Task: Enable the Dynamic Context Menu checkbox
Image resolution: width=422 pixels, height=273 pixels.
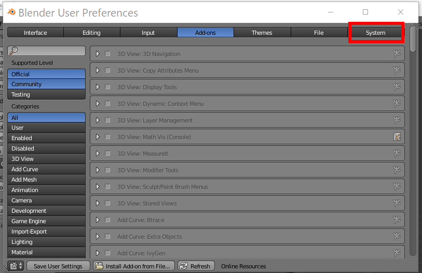Action: pos(107,103)
